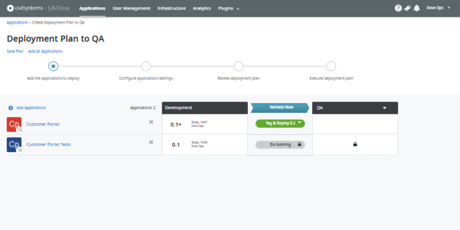Image resolution: width=460 pixels, height=230 pixels.
Task: Click the OutSystems LifeTime logo
Action: click(x=38, y=8)
